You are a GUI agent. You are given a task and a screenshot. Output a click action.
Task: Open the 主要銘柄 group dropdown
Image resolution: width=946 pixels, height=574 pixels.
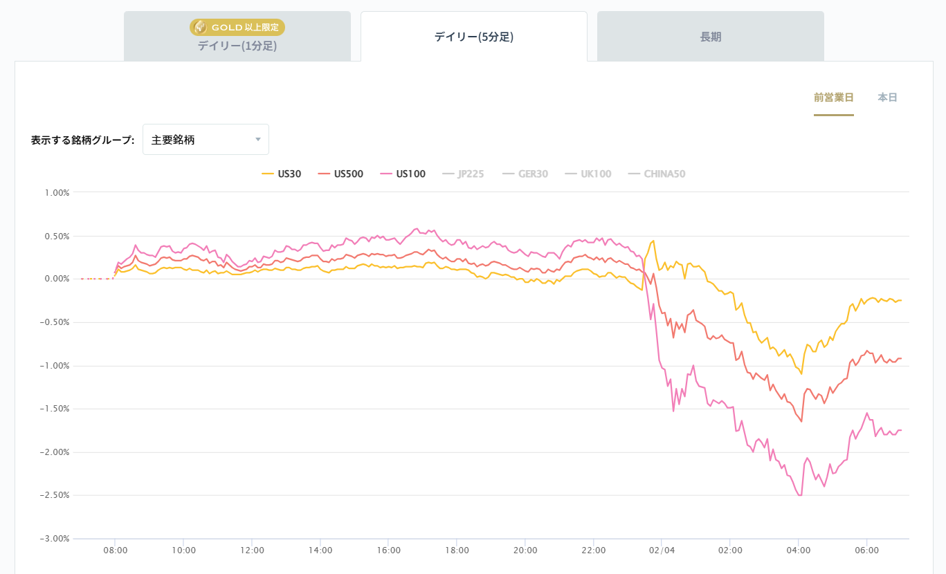206,140
